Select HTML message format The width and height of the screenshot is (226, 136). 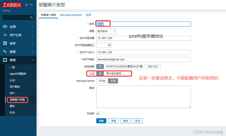102,81
